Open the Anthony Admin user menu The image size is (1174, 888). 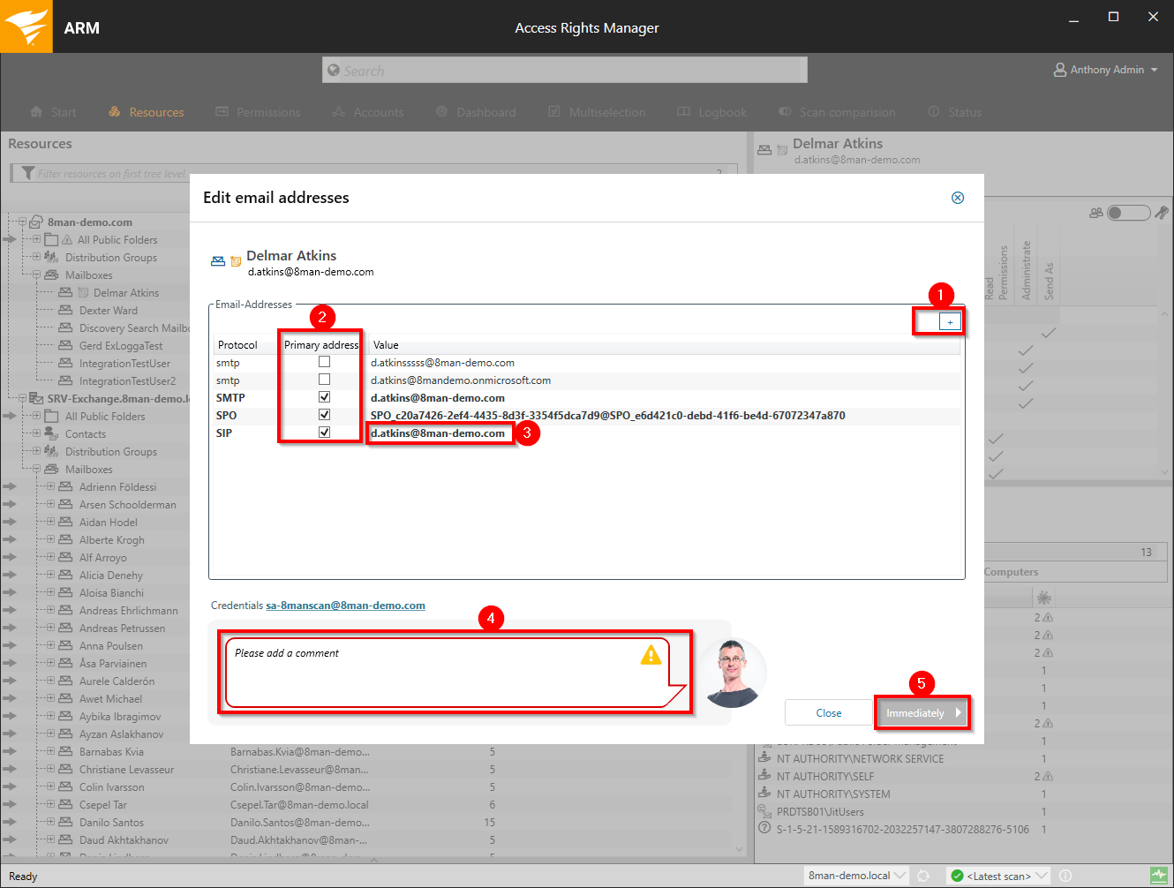click(x=1106, y=70)
